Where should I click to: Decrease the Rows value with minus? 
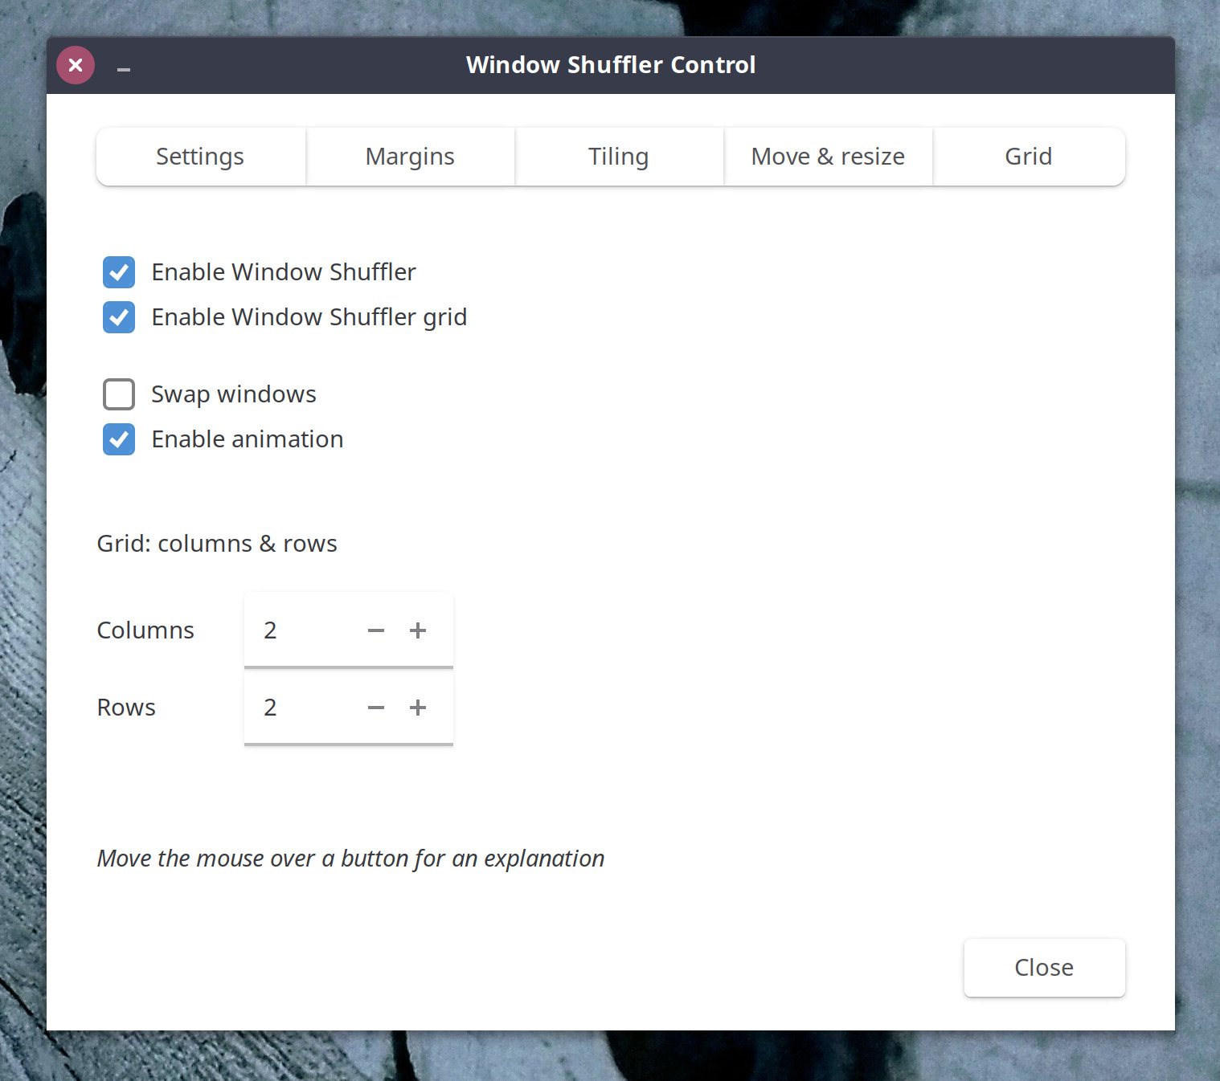[375, 708]
